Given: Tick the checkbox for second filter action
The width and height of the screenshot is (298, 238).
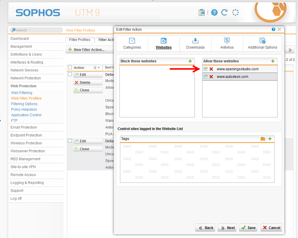Looking at the screenshot, I should coord(70,141).
